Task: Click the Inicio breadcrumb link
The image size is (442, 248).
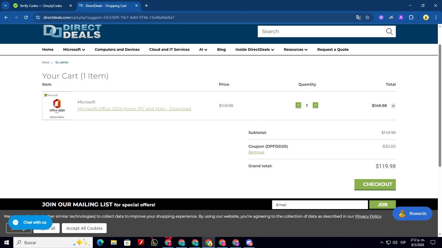Action: tap(46, 62)
